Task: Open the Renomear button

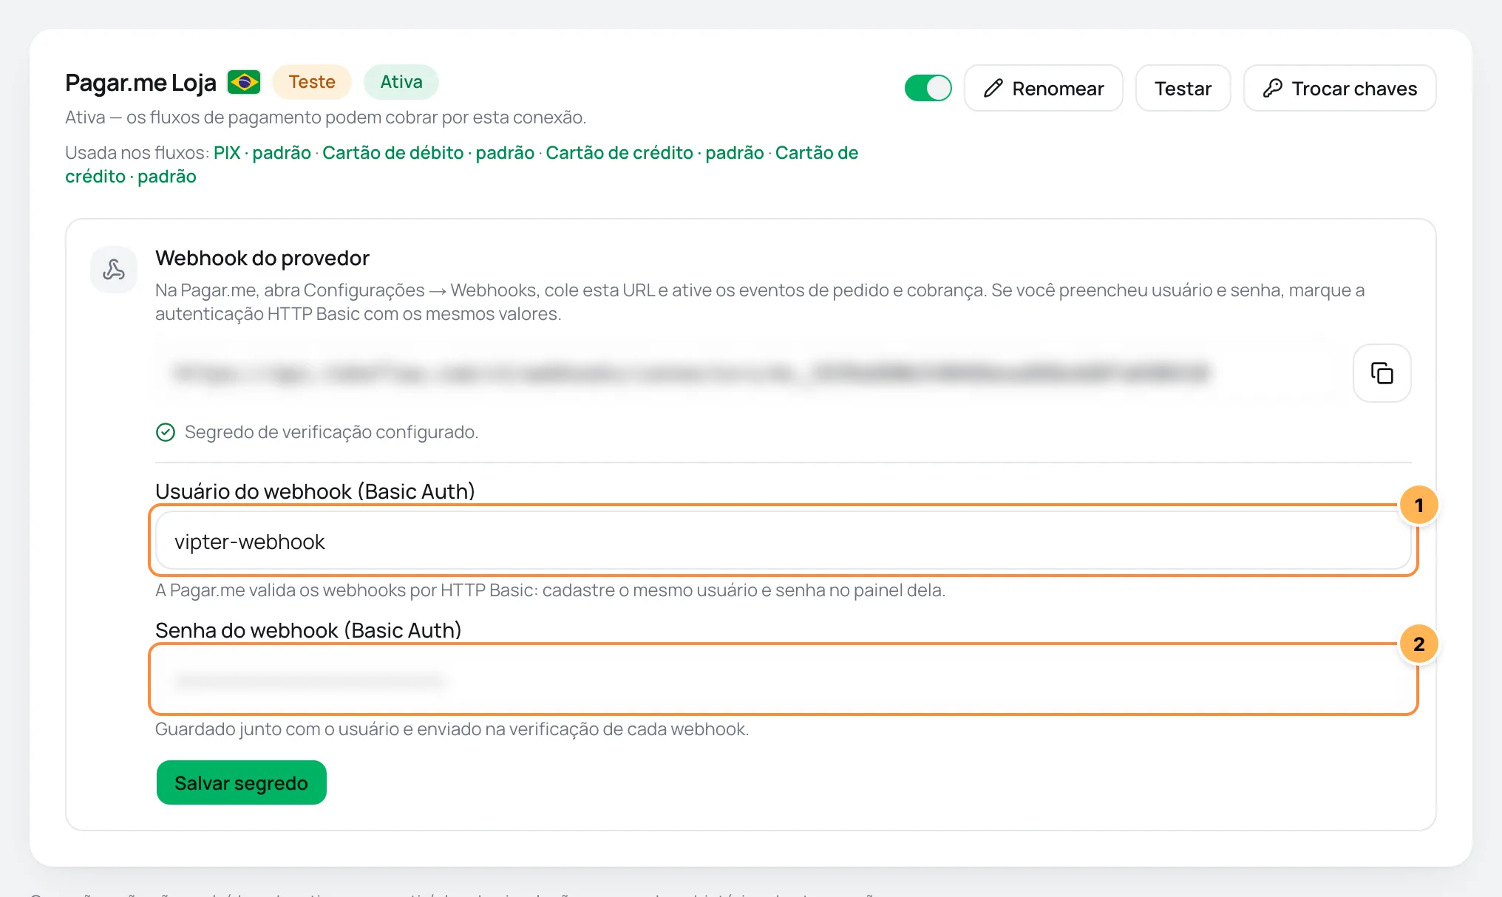Action: pos(1043,88)
